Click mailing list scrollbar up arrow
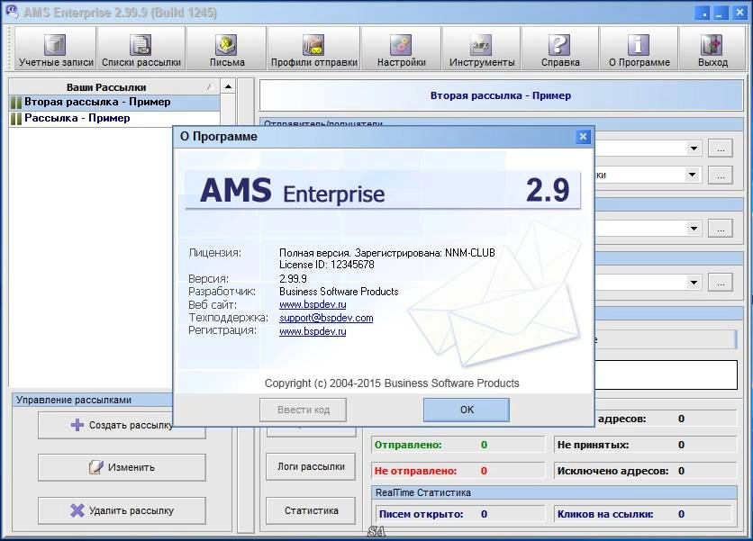The height and width of the screenshot is (541, 753). [x=228, y=87]
